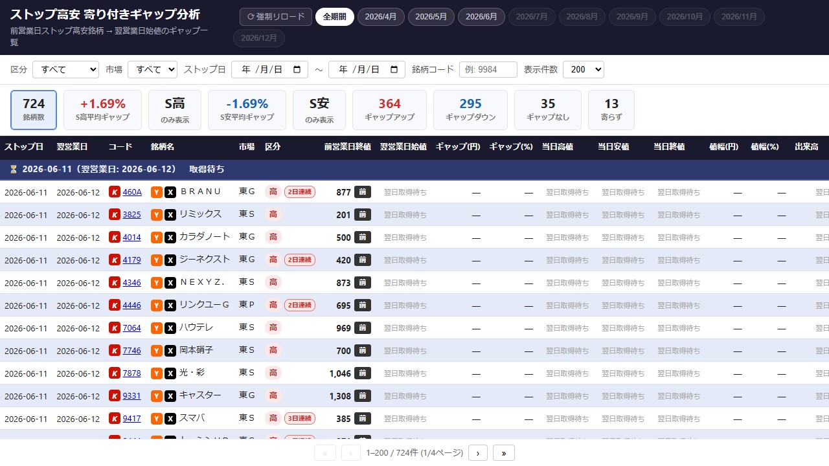Open Y icon for カラダノート
Viewport: 829px width, 466px height.
156,237
